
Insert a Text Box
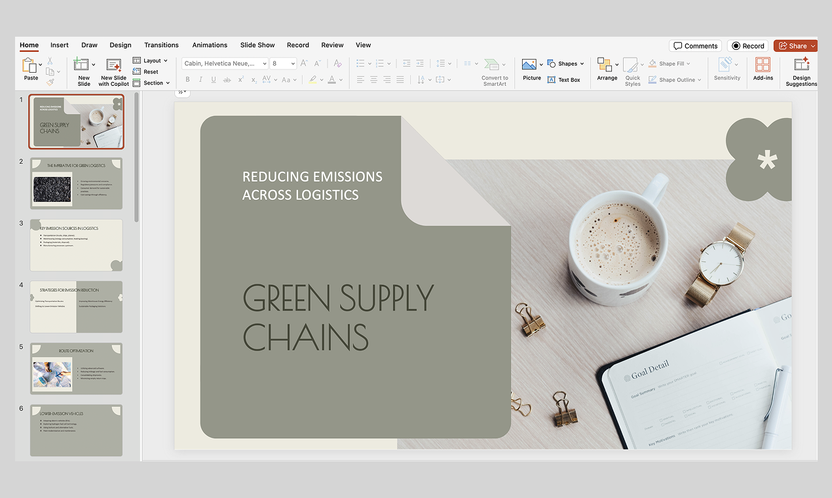[x=565, y=79]
